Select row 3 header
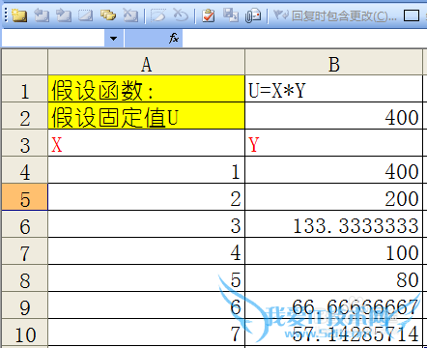 click(25, 143)
